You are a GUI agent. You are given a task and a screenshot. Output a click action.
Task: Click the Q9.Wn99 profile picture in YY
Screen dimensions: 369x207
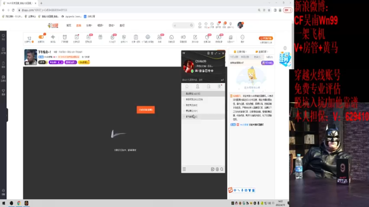189,66
